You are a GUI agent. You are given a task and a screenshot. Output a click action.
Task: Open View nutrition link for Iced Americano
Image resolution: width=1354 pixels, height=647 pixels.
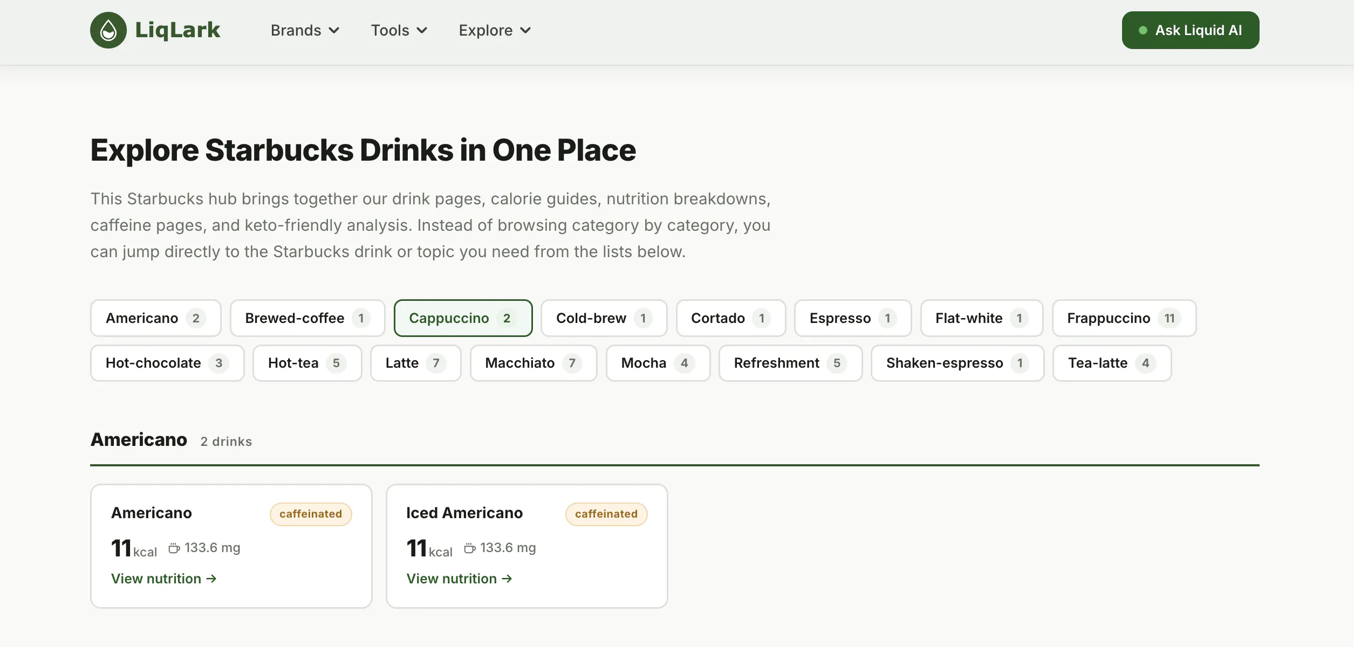click(459, 579)
